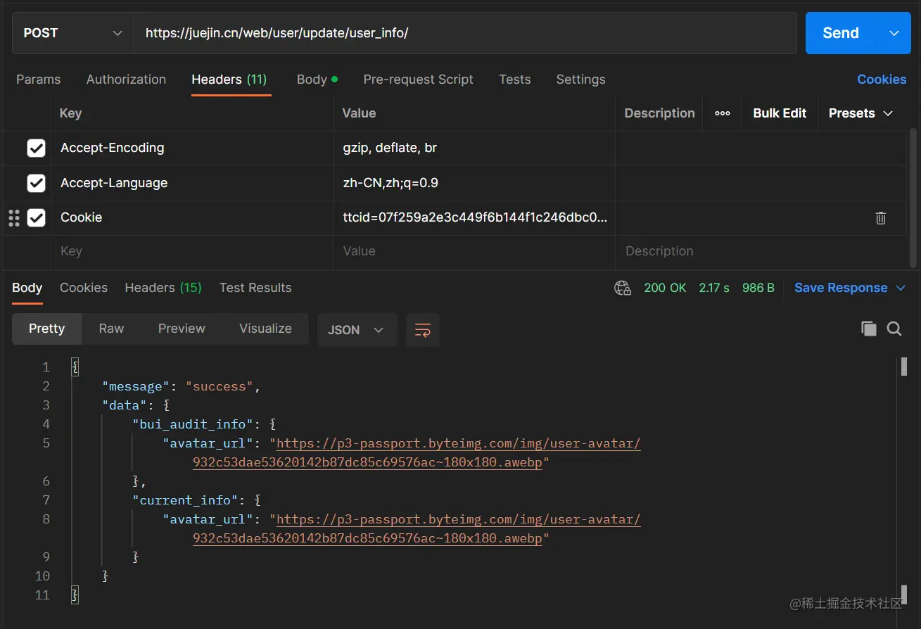Open the current_info avatar_url link
This screenshot has height=629, width=921.
click(458, 519)
